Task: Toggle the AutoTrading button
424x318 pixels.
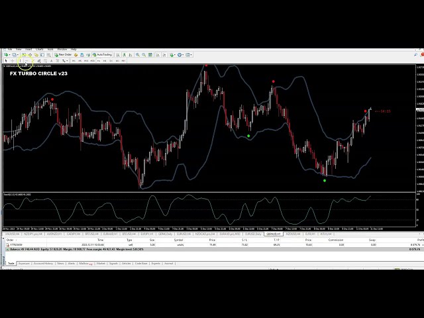Action: tap(103, 54)
